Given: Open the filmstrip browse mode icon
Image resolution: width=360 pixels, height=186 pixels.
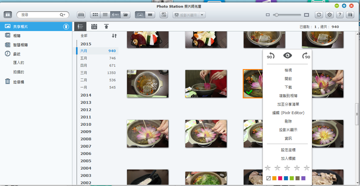Looking at the screenshot, I should click(x=81, y=15).
